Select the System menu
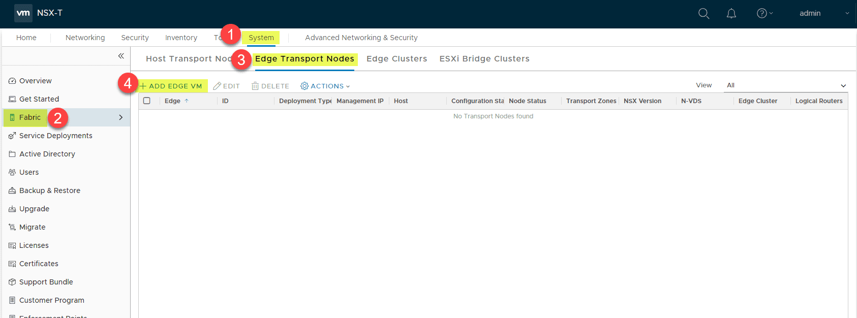This screenshot has width=857, height=318. (x=261, y=38)
